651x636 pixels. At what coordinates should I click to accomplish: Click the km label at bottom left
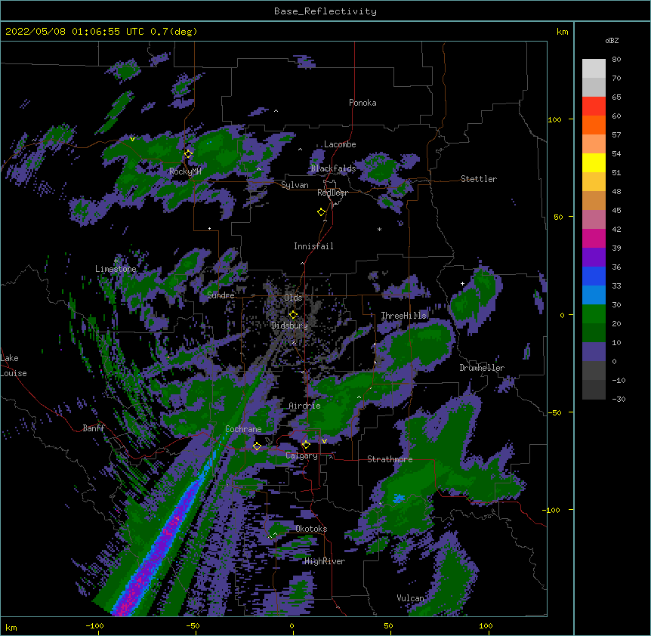pos(11,627)
